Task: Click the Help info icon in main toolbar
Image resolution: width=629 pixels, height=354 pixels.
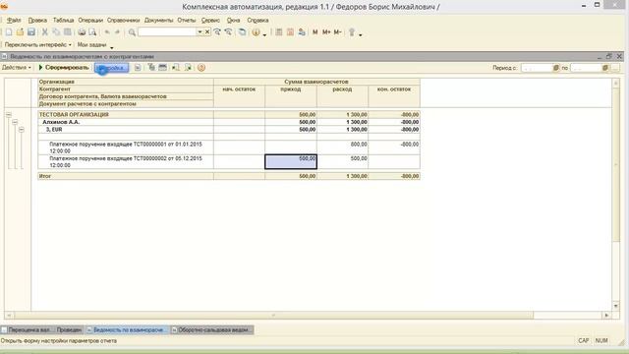Action: pyautogui.click(x=256, y=32)
